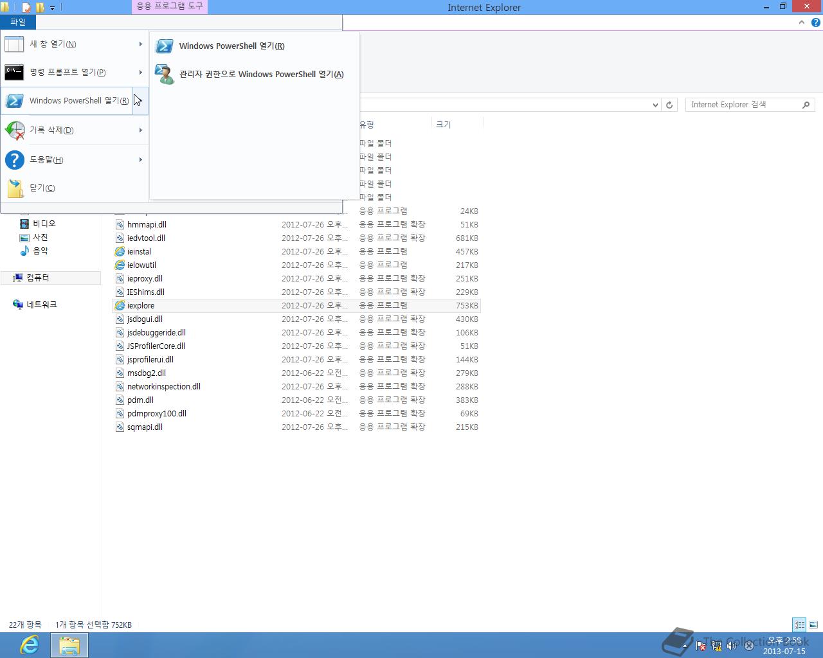This screenshot has width=823, height=658.
Task: Click the command prompt icon
Action: (14, 73)
